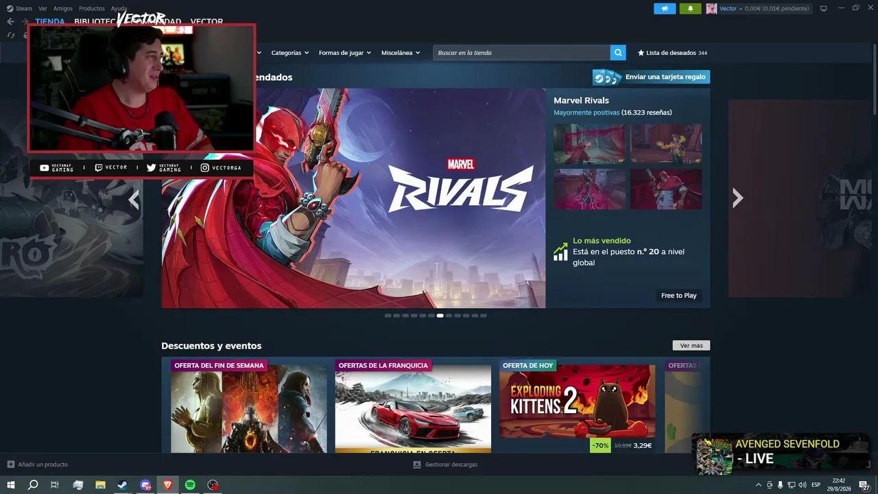Open the VECTOR profile tab
This screenshot has height=494, width=878.
pos(206,21)
